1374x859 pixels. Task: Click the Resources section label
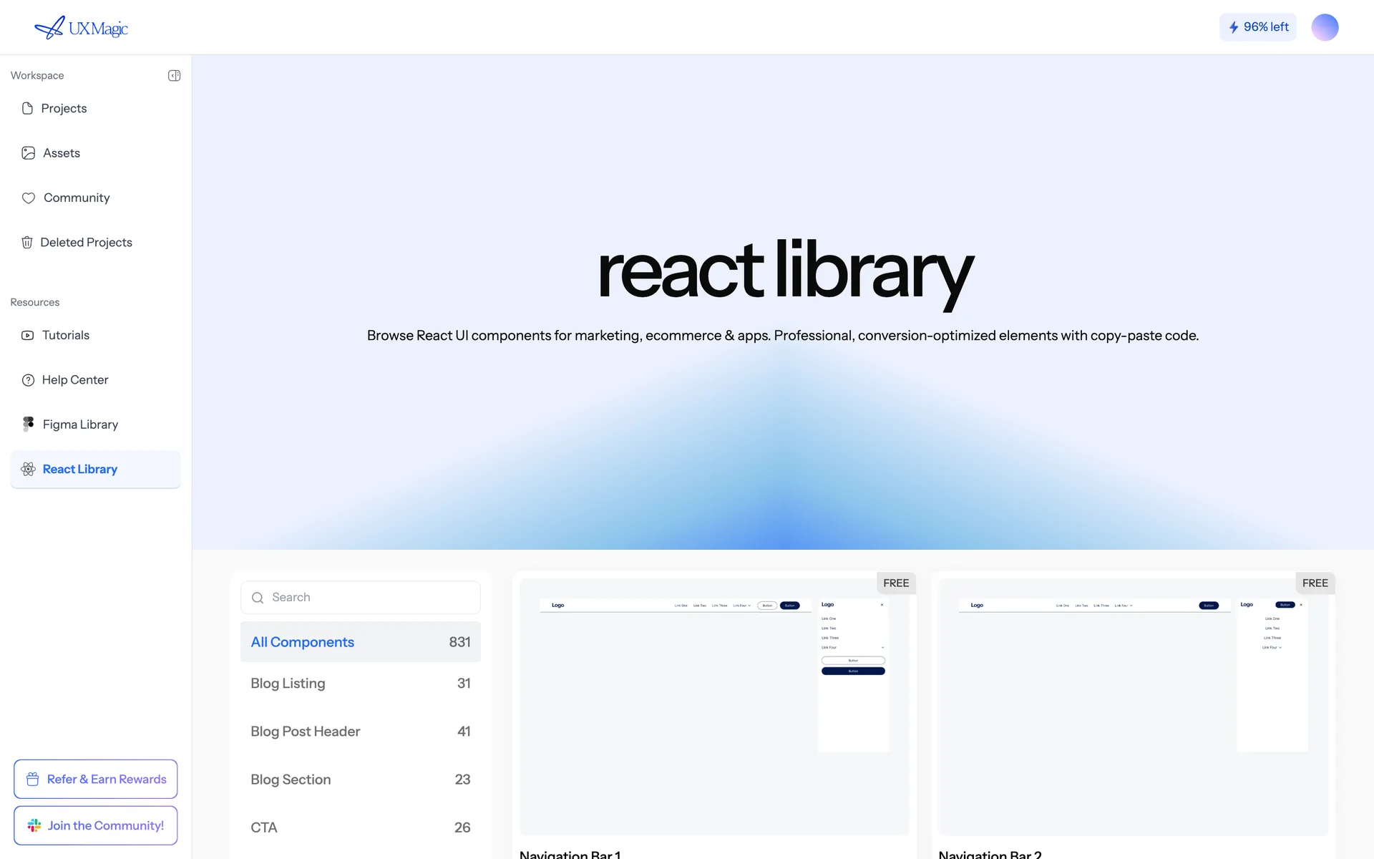coord(35,302)
